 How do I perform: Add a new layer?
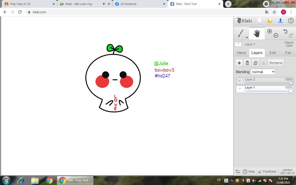(239, 63)
